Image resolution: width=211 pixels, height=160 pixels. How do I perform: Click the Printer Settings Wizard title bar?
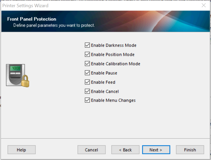pos(77,5)
